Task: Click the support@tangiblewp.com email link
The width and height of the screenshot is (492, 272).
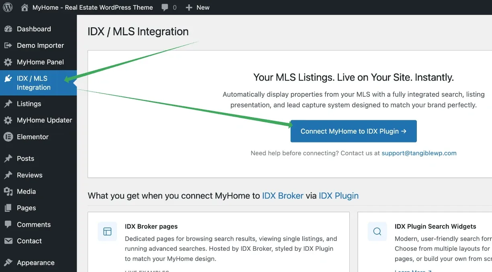Action: 419,153
